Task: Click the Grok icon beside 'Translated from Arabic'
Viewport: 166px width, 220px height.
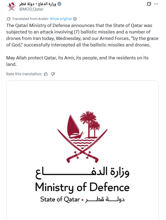Action: point(8,19)
